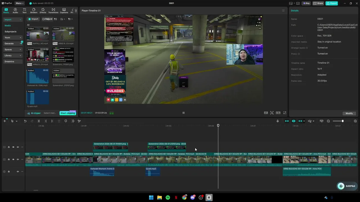Screen dimensions: 360x202
Task: Change the 16:9 aspect ratio
Action: click(x=278, y=113)
